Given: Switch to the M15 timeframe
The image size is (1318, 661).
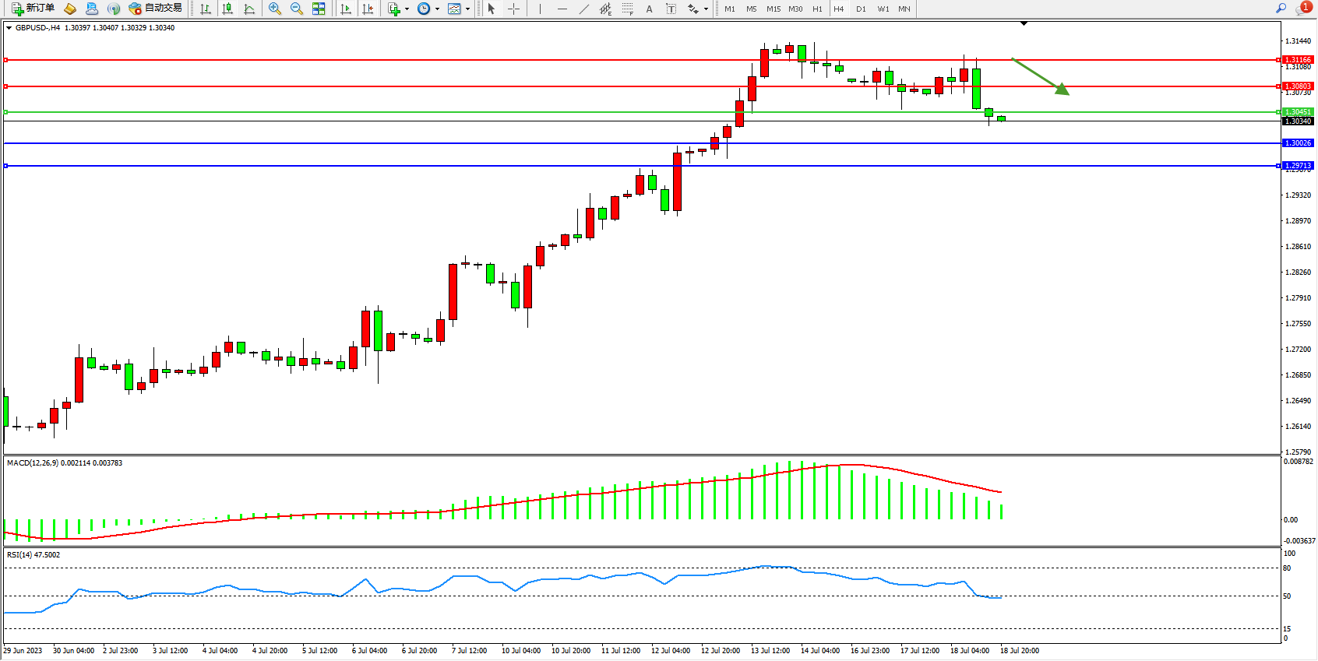Looking at the screenshot, I should click(x=773, y=9).
